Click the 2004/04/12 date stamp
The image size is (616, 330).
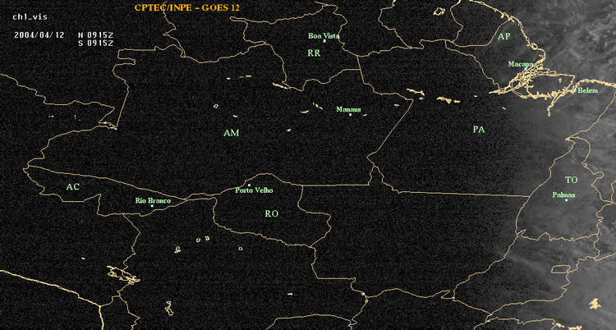coord(39,34)
